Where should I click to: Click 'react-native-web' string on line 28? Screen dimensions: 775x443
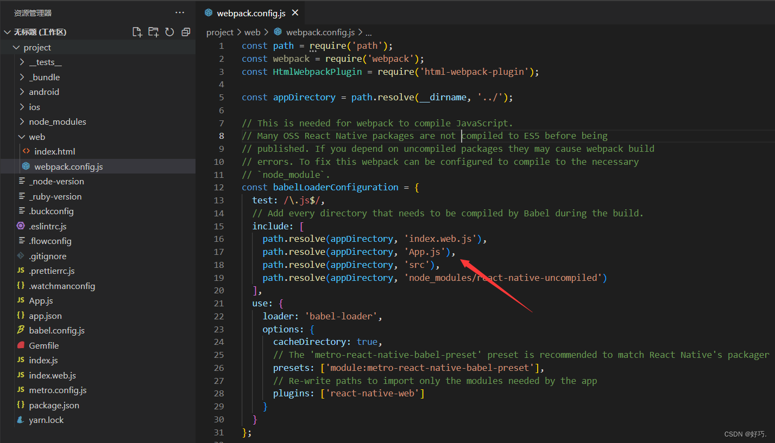(372, 394)
